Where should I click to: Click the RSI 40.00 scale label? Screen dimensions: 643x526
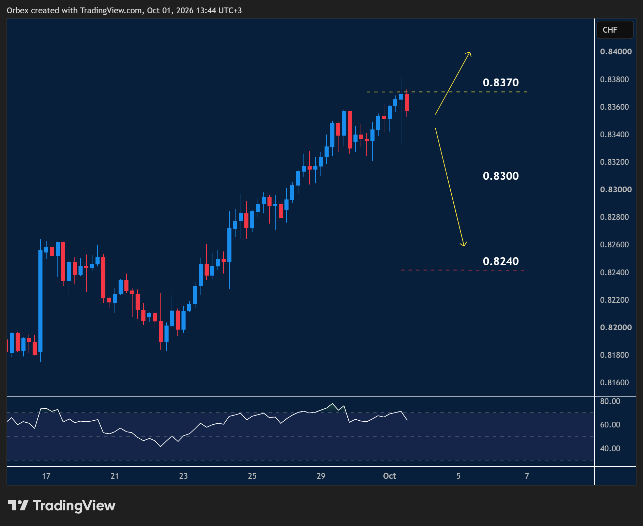610,449
